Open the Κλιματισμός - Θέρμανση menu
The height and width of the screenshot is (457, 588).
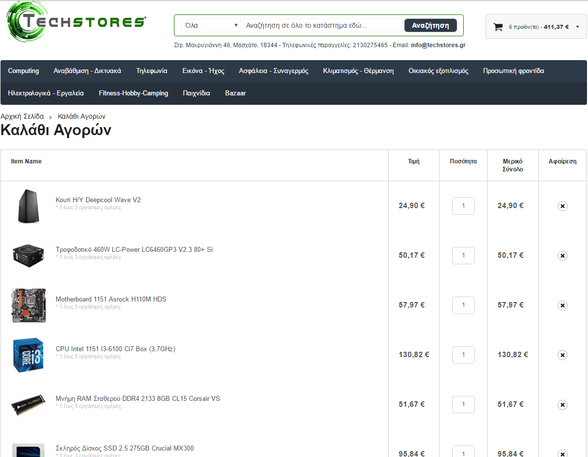(x=358, y=71)
